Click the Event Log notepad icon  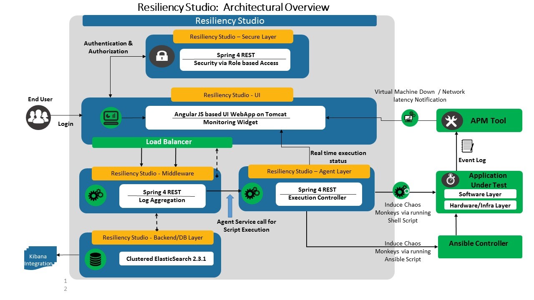point(467,146)
